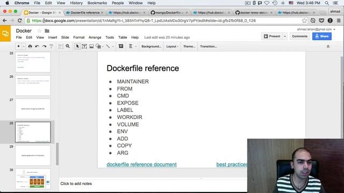Insert an image using toolbar icon

coord(91,47)
